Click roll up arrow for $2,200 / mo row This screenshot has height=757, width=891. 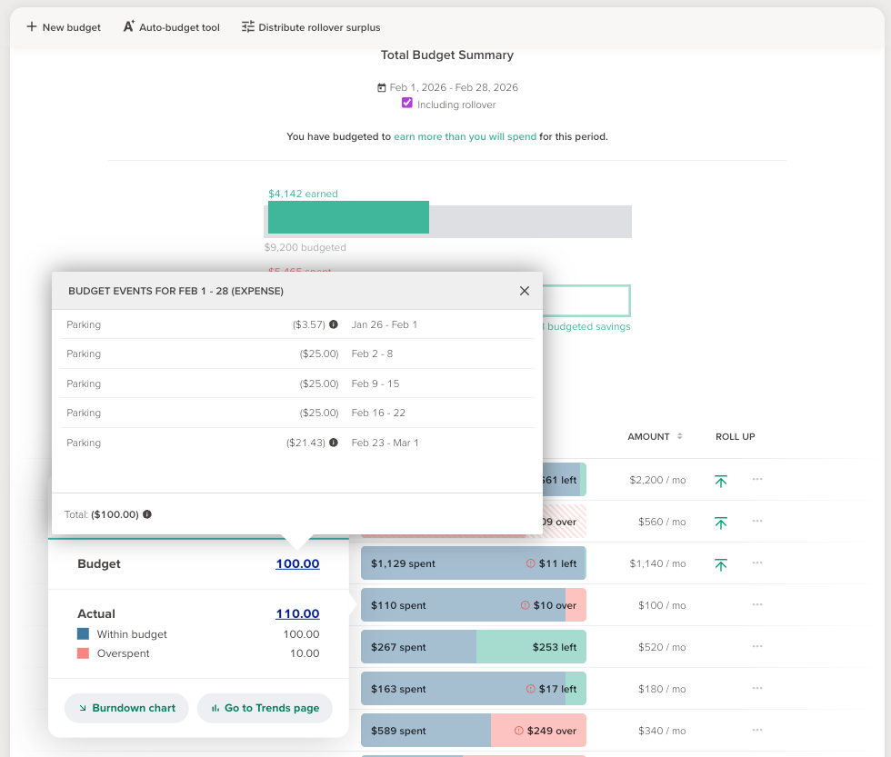tap(720, 481)
